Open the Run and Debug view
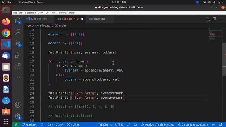This screenshot has width=226, height=127. (18, 55)
